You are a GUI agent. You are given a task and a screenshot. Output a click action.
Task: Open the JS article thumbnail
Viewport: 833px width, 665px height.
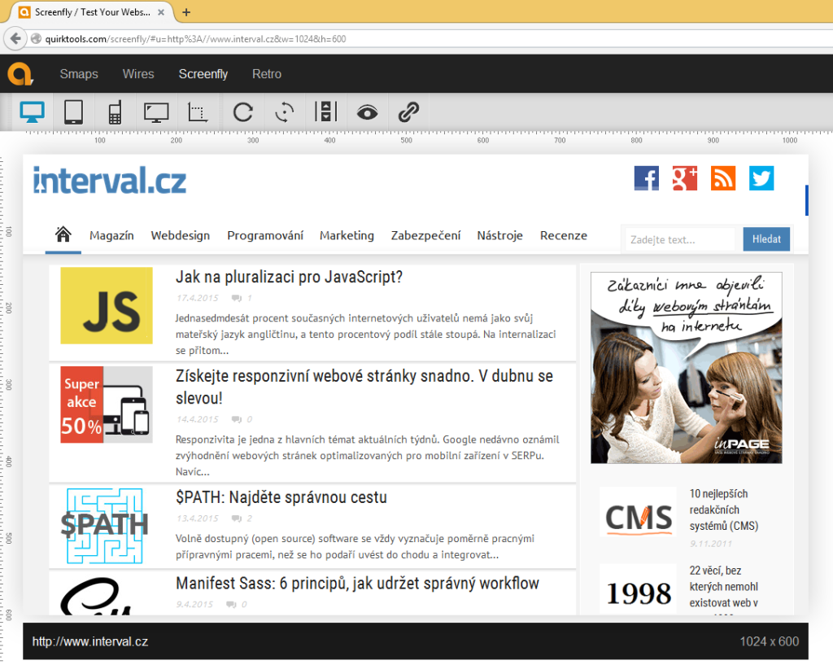[107, 306]
